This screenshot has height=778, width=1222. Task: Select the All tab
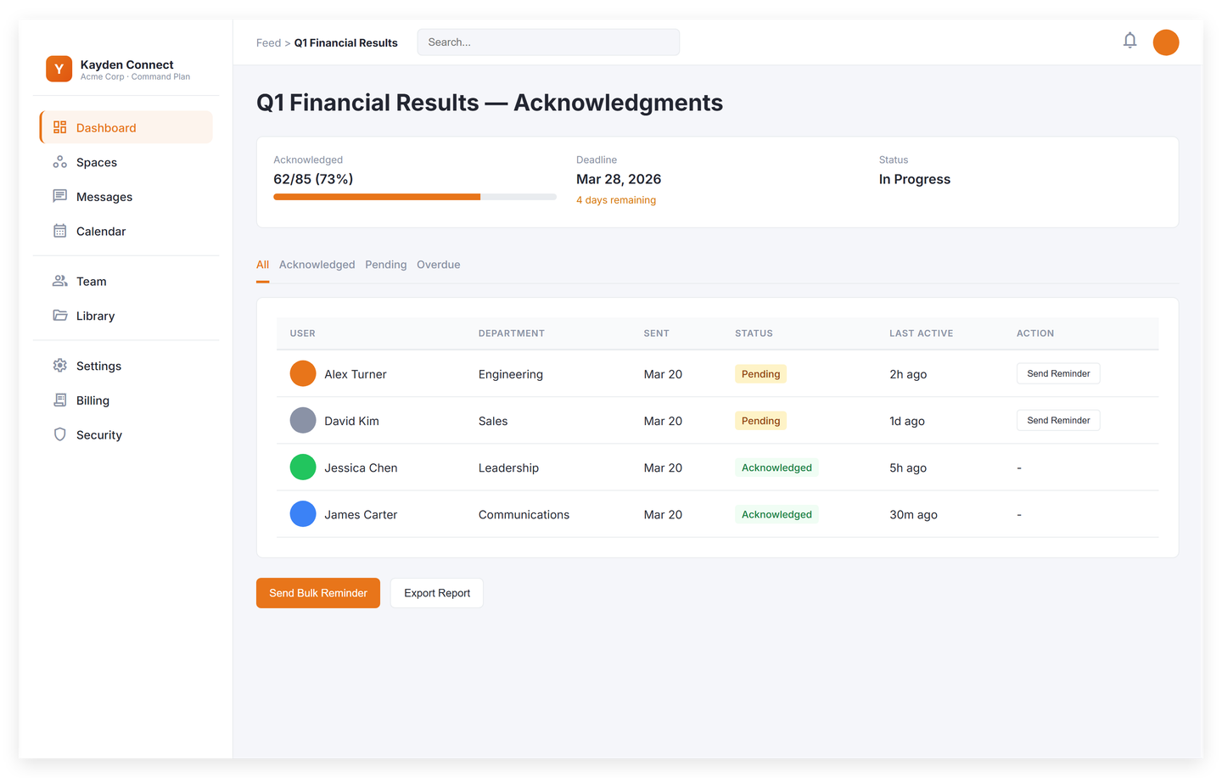[x=263, y=265]
